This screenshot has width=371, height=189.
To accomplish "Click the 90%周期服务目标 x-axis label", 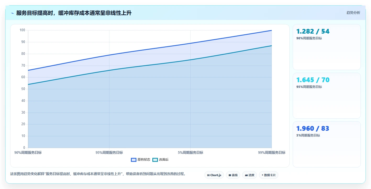I will click(x=28, y=153).
